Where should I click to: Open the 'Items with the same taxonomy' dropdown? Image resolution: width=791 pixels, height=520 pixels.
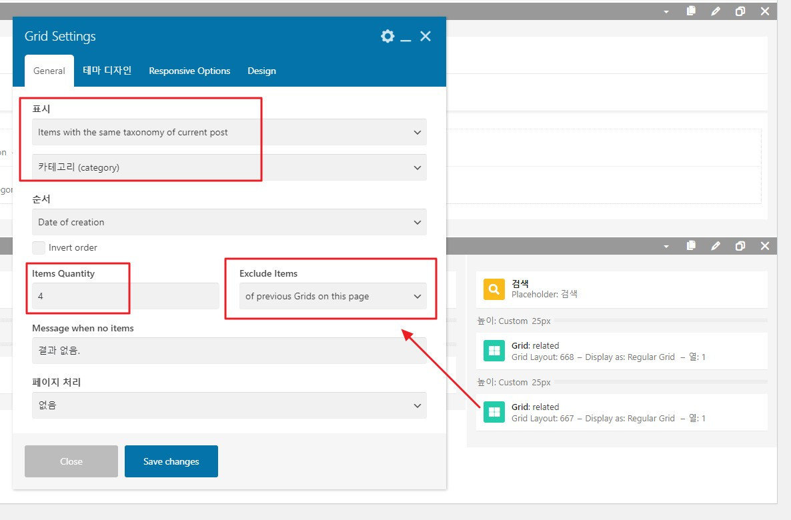(x=229, y=132)
